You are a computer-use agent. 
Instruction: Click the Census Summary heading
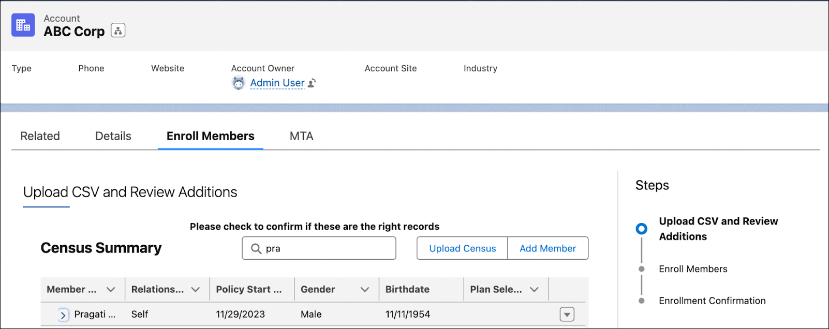click(101, 248)
